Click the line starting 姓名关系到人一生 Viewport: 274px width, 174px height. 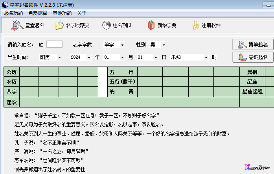122,133
